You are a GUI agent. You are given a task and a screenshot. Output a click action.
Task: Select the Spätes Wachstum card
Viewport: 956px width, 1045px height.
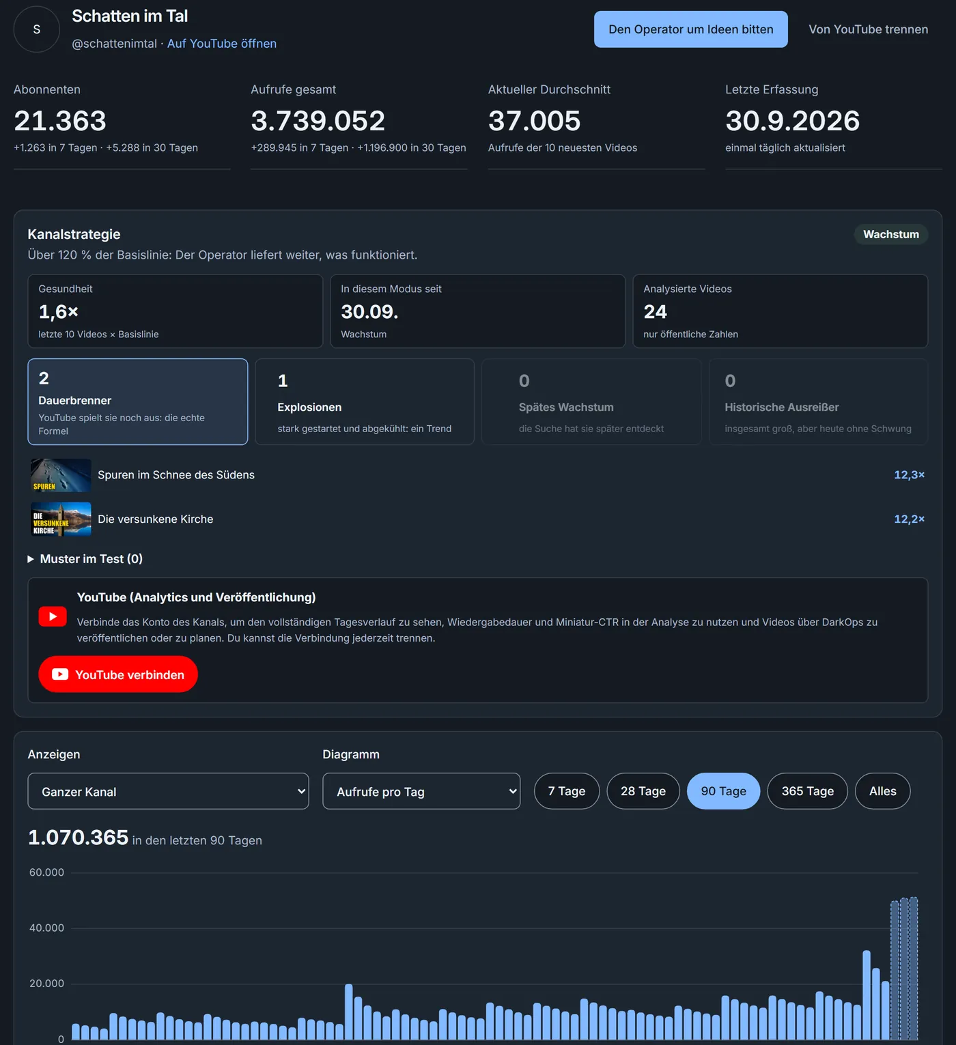tap(591, 402)
